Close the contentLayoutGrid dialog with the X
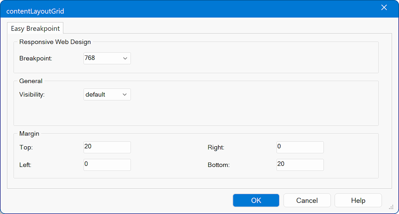399x214 pixels. coord(384,7)
